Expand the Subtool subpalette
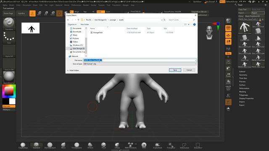Viewport: 269px width, 151px height. tap(242, 72)
